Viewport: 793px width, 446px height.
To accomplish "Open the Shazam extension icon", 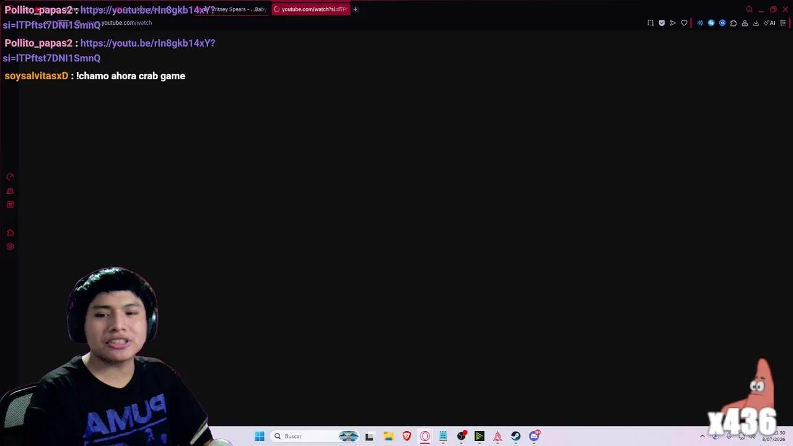I will (x=711, y=23).
